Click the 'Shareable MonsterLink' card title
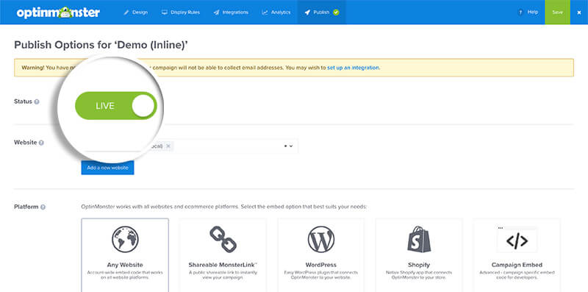The height and width of the screenshot is (292, 588). (223, 265)
